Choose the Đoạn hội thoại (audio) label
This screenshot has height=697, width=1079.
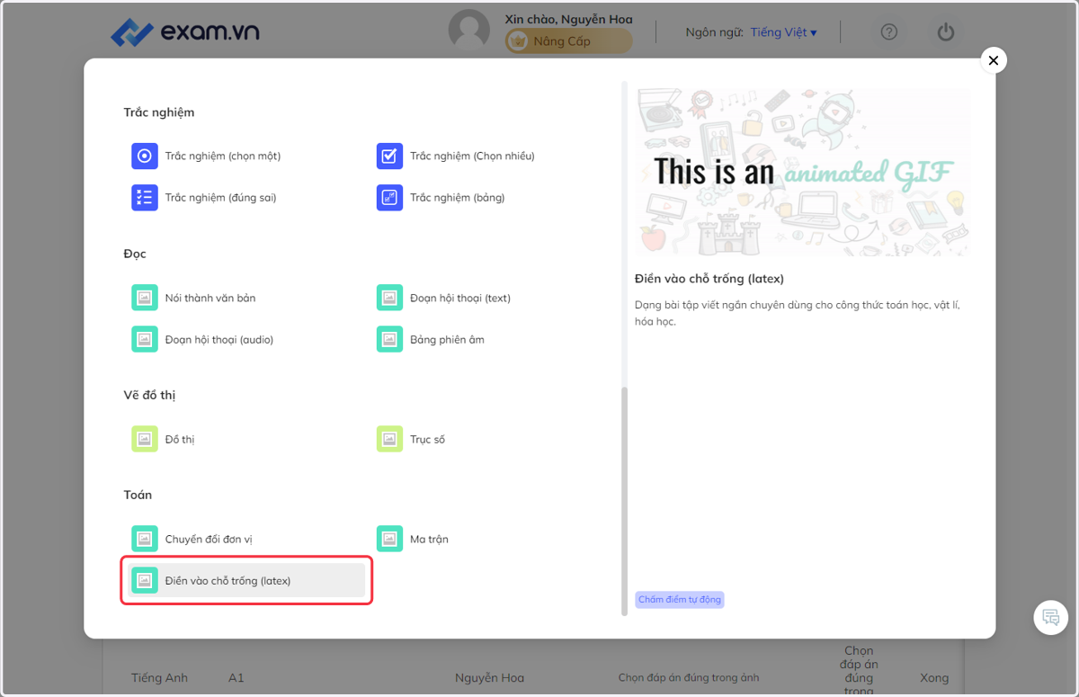pyautogui.click(x=219, y=339)
